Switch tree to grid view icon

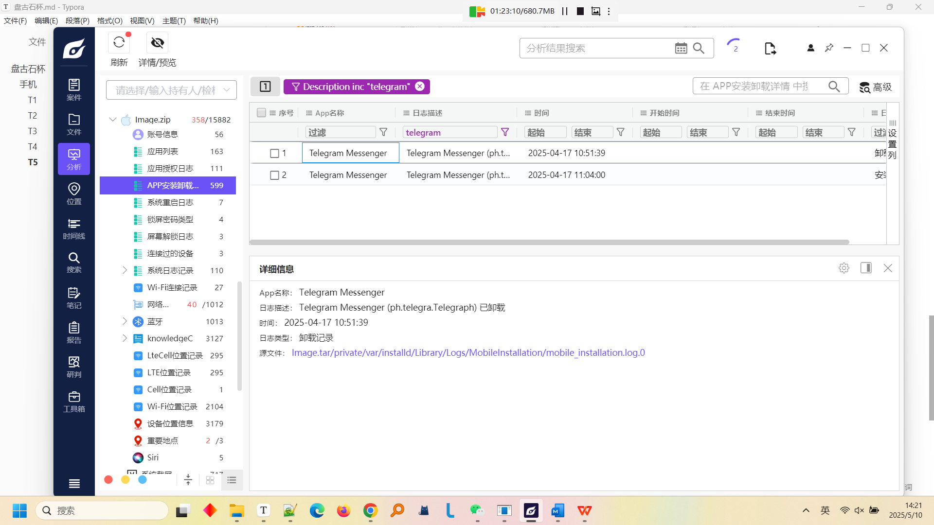[210, 480]
